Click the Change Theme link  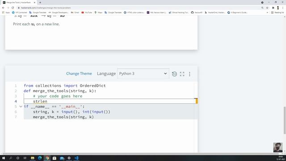[x=79, y=73]
